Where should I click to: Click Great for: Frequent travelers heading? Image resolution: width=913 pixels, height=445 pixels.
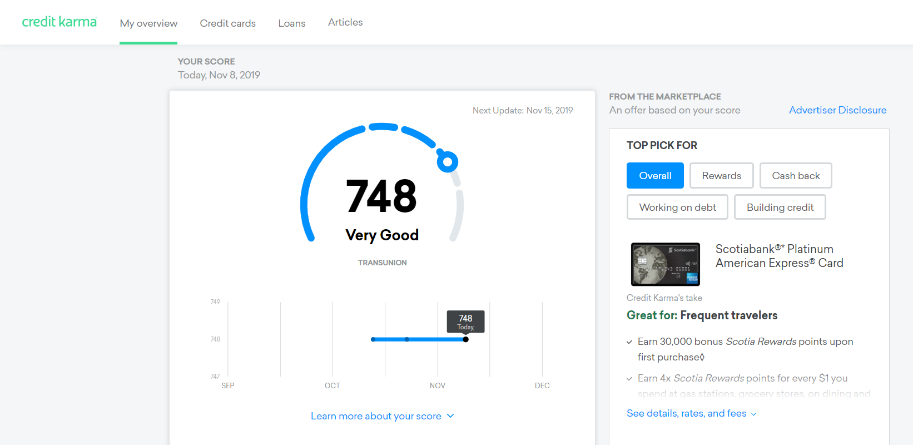pos(702,315)
